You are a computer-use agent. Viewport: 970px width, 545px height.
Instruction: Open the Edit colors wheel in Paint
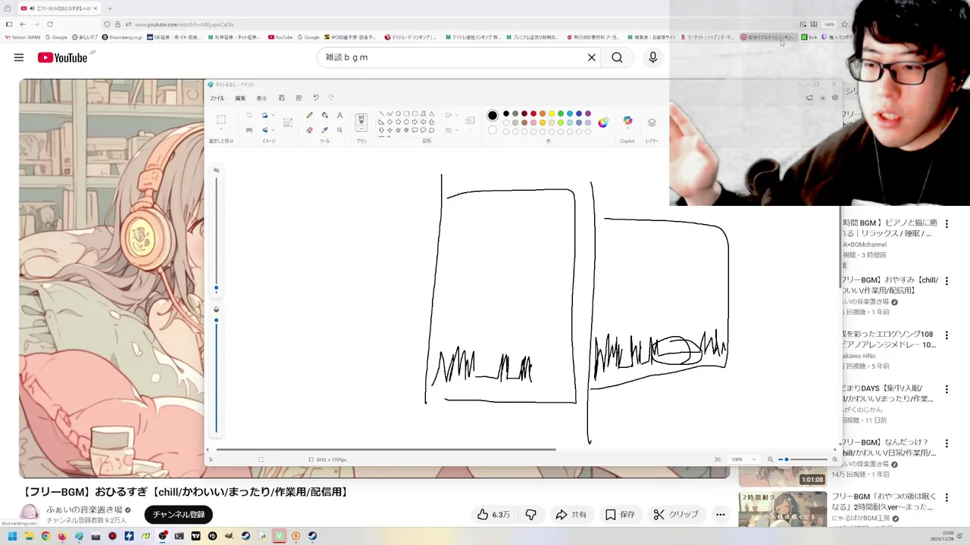coord(603,122)
